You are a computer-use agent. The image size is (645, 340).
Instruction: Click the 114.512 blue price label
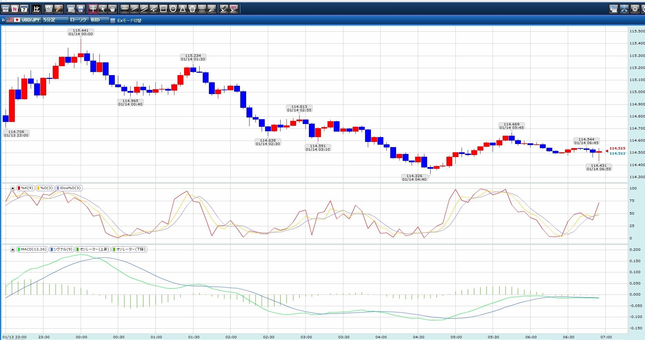tap(617, 154)
